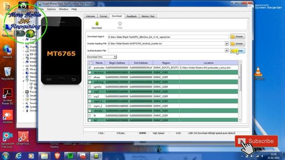Click the Begin Address column header
The width and height of the screenshot is (285, 160).
(x=117, y=63)
